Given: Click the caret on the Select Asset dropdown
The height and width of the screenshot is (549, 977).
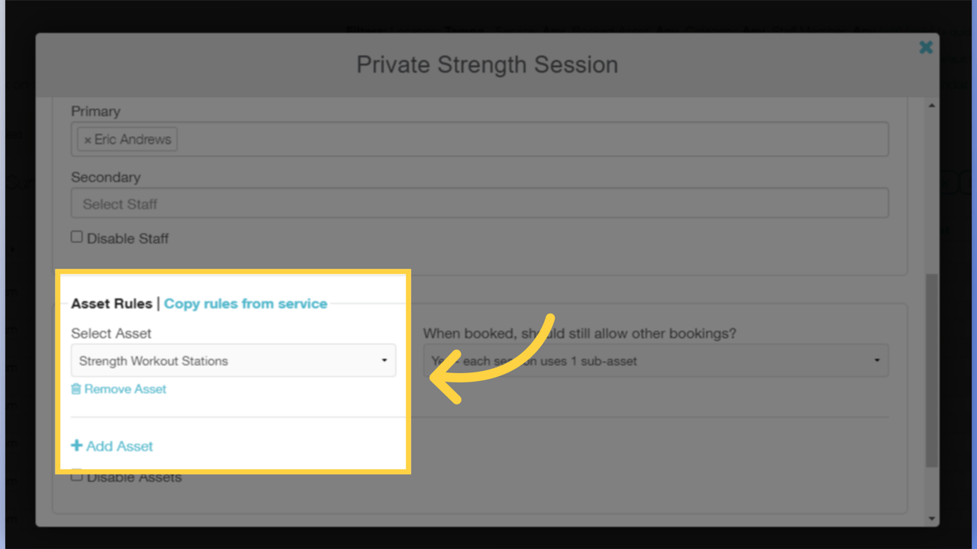Looking at the screenshot, I should click(x=384, y=360).
